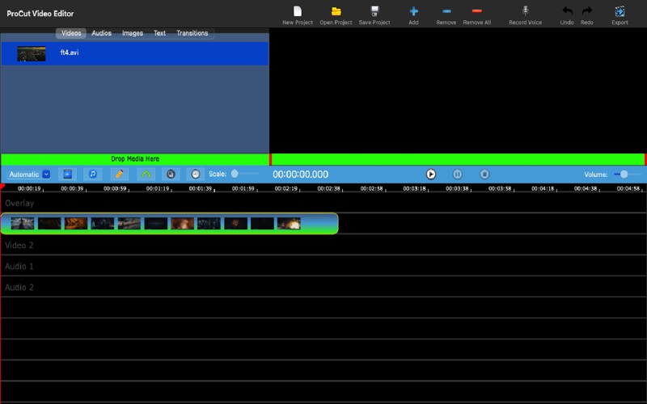
Task: Play the timeline preview
Action: 431,175
